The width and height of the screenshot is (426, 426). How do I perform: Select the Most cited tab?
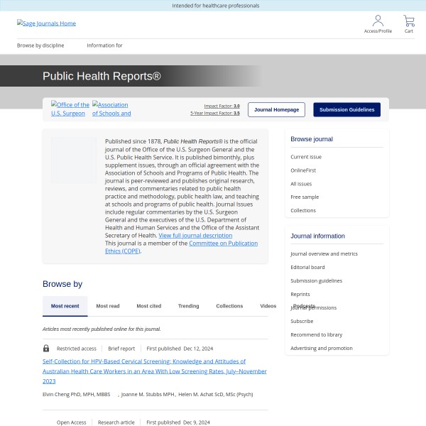(149, 306)
